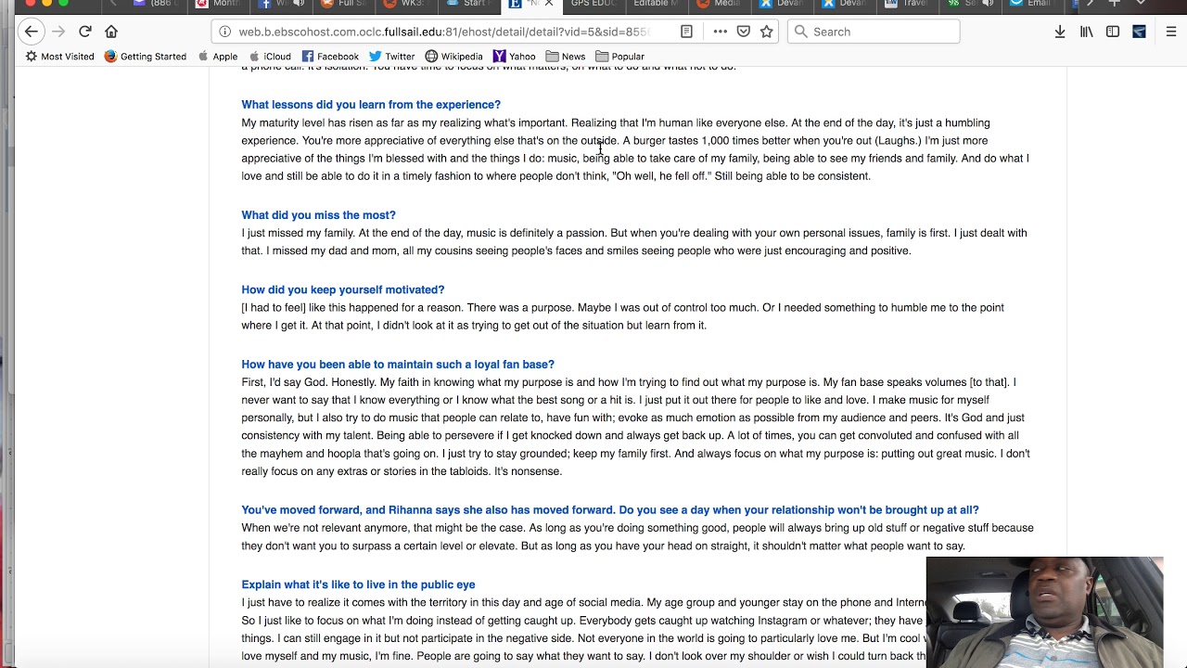Click heading 'Explain what it's like to live in the public eye'
The image size is (1187, 668).
tap(358, 584)
